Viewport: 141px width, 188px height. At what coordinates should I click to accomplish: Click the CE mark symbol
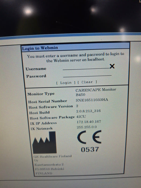pyautogui.click(x=89, y=137)
